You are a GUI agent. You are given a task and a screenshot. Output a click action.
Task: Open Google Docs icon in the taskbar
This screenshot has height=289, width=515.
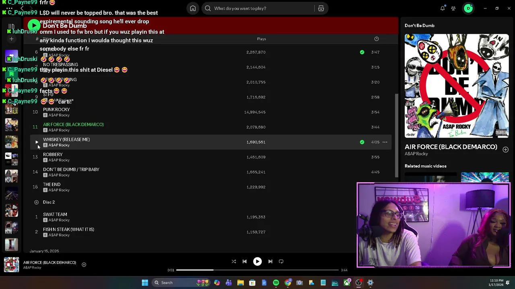point(264,283)
